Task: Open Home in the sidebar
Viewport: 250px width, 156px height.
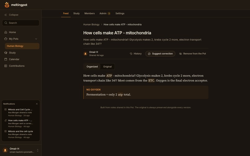Action: (x=21, y=32)
